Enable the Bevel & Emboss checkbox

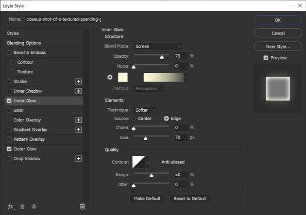[x=9, y=52]
